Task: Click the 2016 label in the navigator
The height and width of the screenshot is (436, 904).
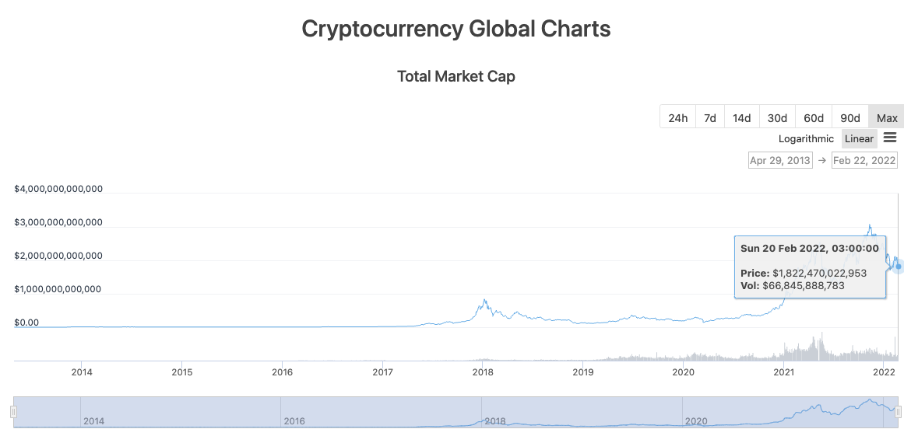Action: click(295, 421)
